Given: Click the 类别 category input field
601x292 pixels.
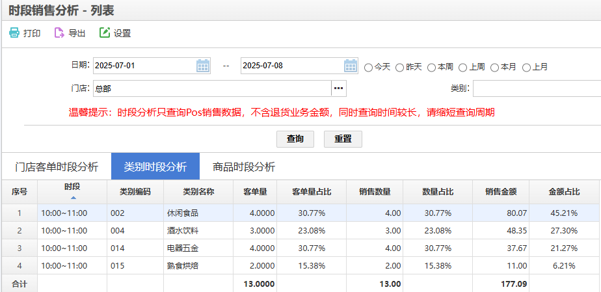Looking at the screenshot, I should point(537,88).
